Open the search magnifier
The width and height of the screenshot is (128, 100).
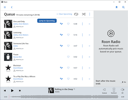click(123, 7)
